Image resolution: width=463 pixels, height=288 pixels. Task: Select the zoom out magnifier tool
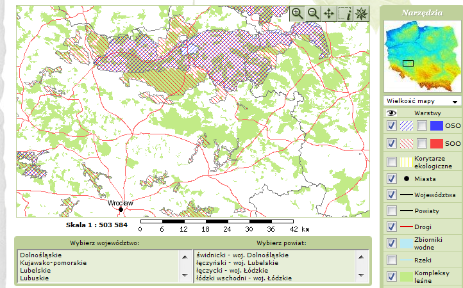coord(313,13)
